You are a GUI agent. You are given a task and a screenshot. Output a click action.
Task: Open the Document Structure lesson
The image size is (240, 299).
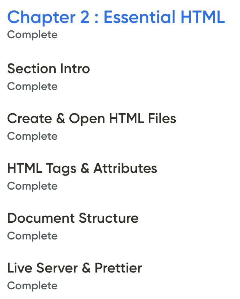click(x=73, y=218)
